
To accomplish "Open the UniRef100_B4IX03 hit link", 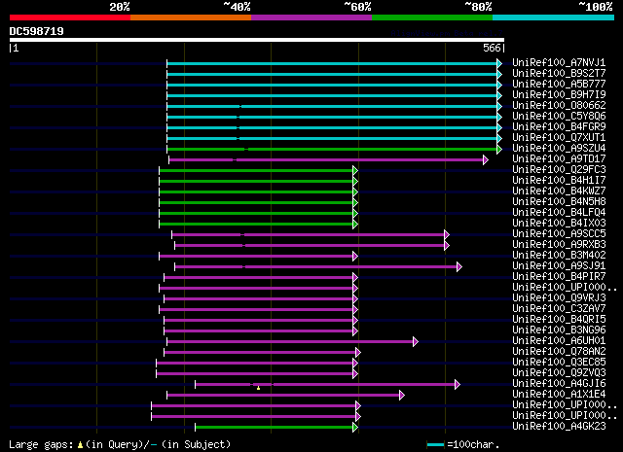I will (x=559, y=224).
